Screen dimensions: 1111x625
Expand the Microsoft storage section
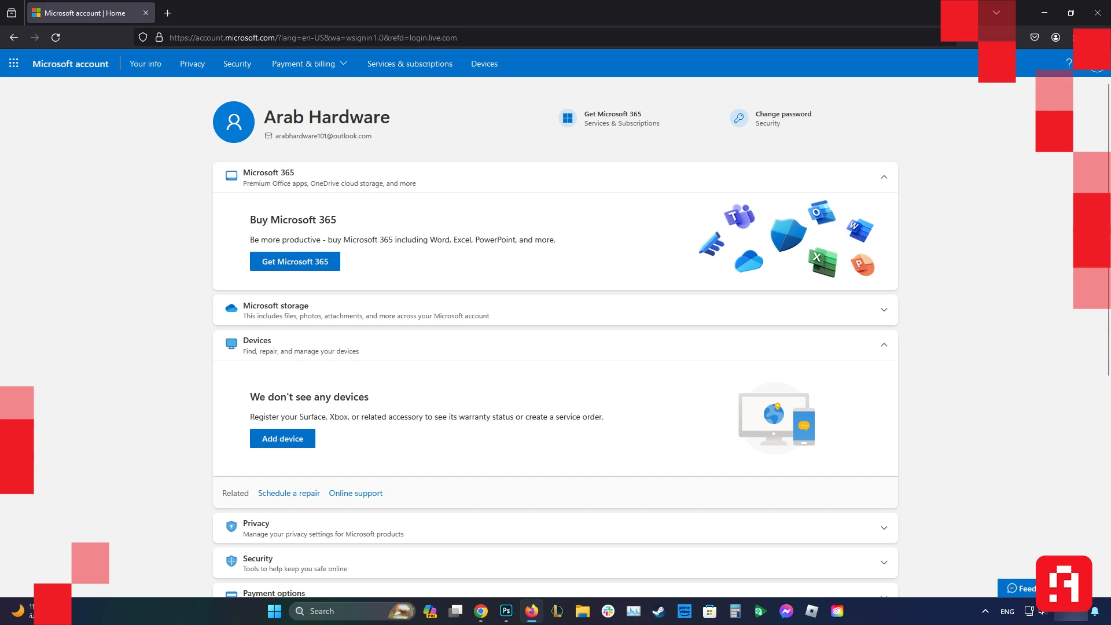(x=884, y=310)
